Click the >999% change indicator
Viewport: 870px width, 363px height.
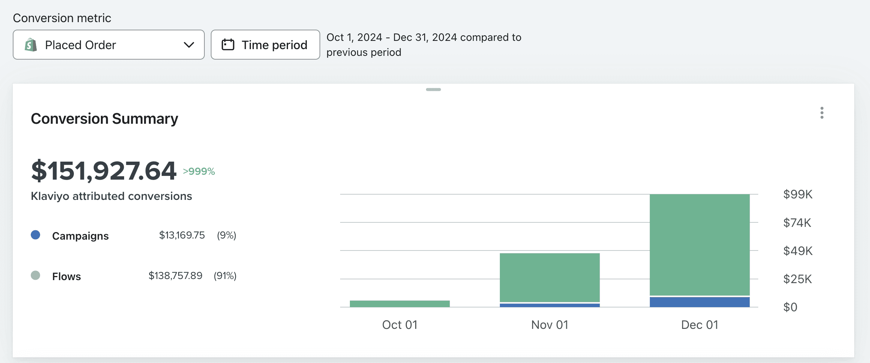(x=199, y=171)
